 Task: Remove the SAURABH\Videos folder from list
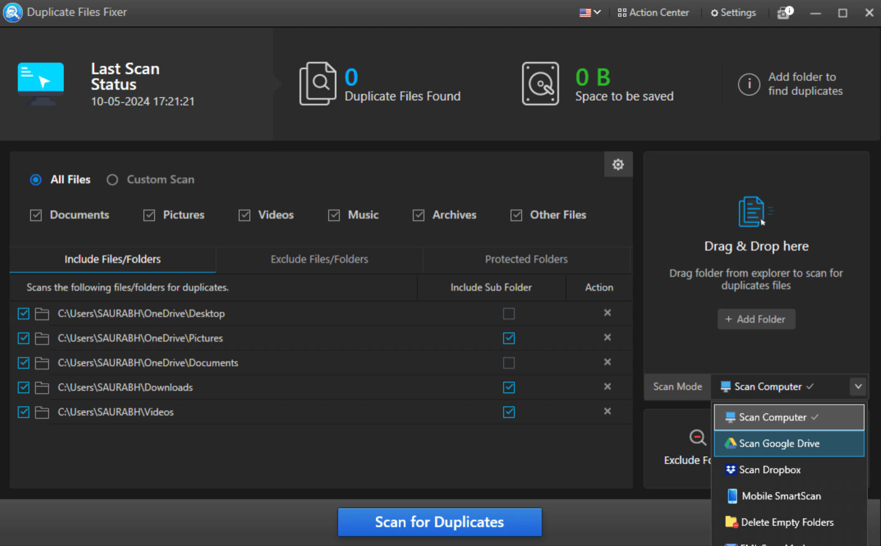607,411
